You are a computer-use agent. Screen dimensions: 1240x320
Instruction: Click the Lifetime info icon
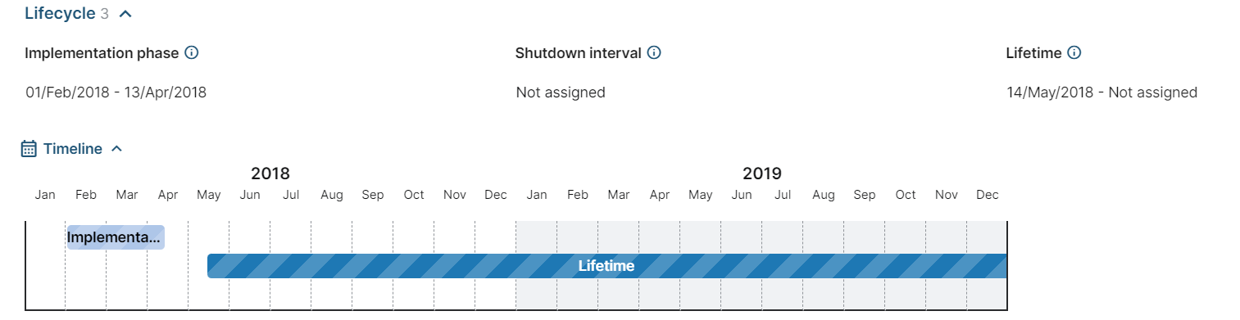(x=1074, y=53)
